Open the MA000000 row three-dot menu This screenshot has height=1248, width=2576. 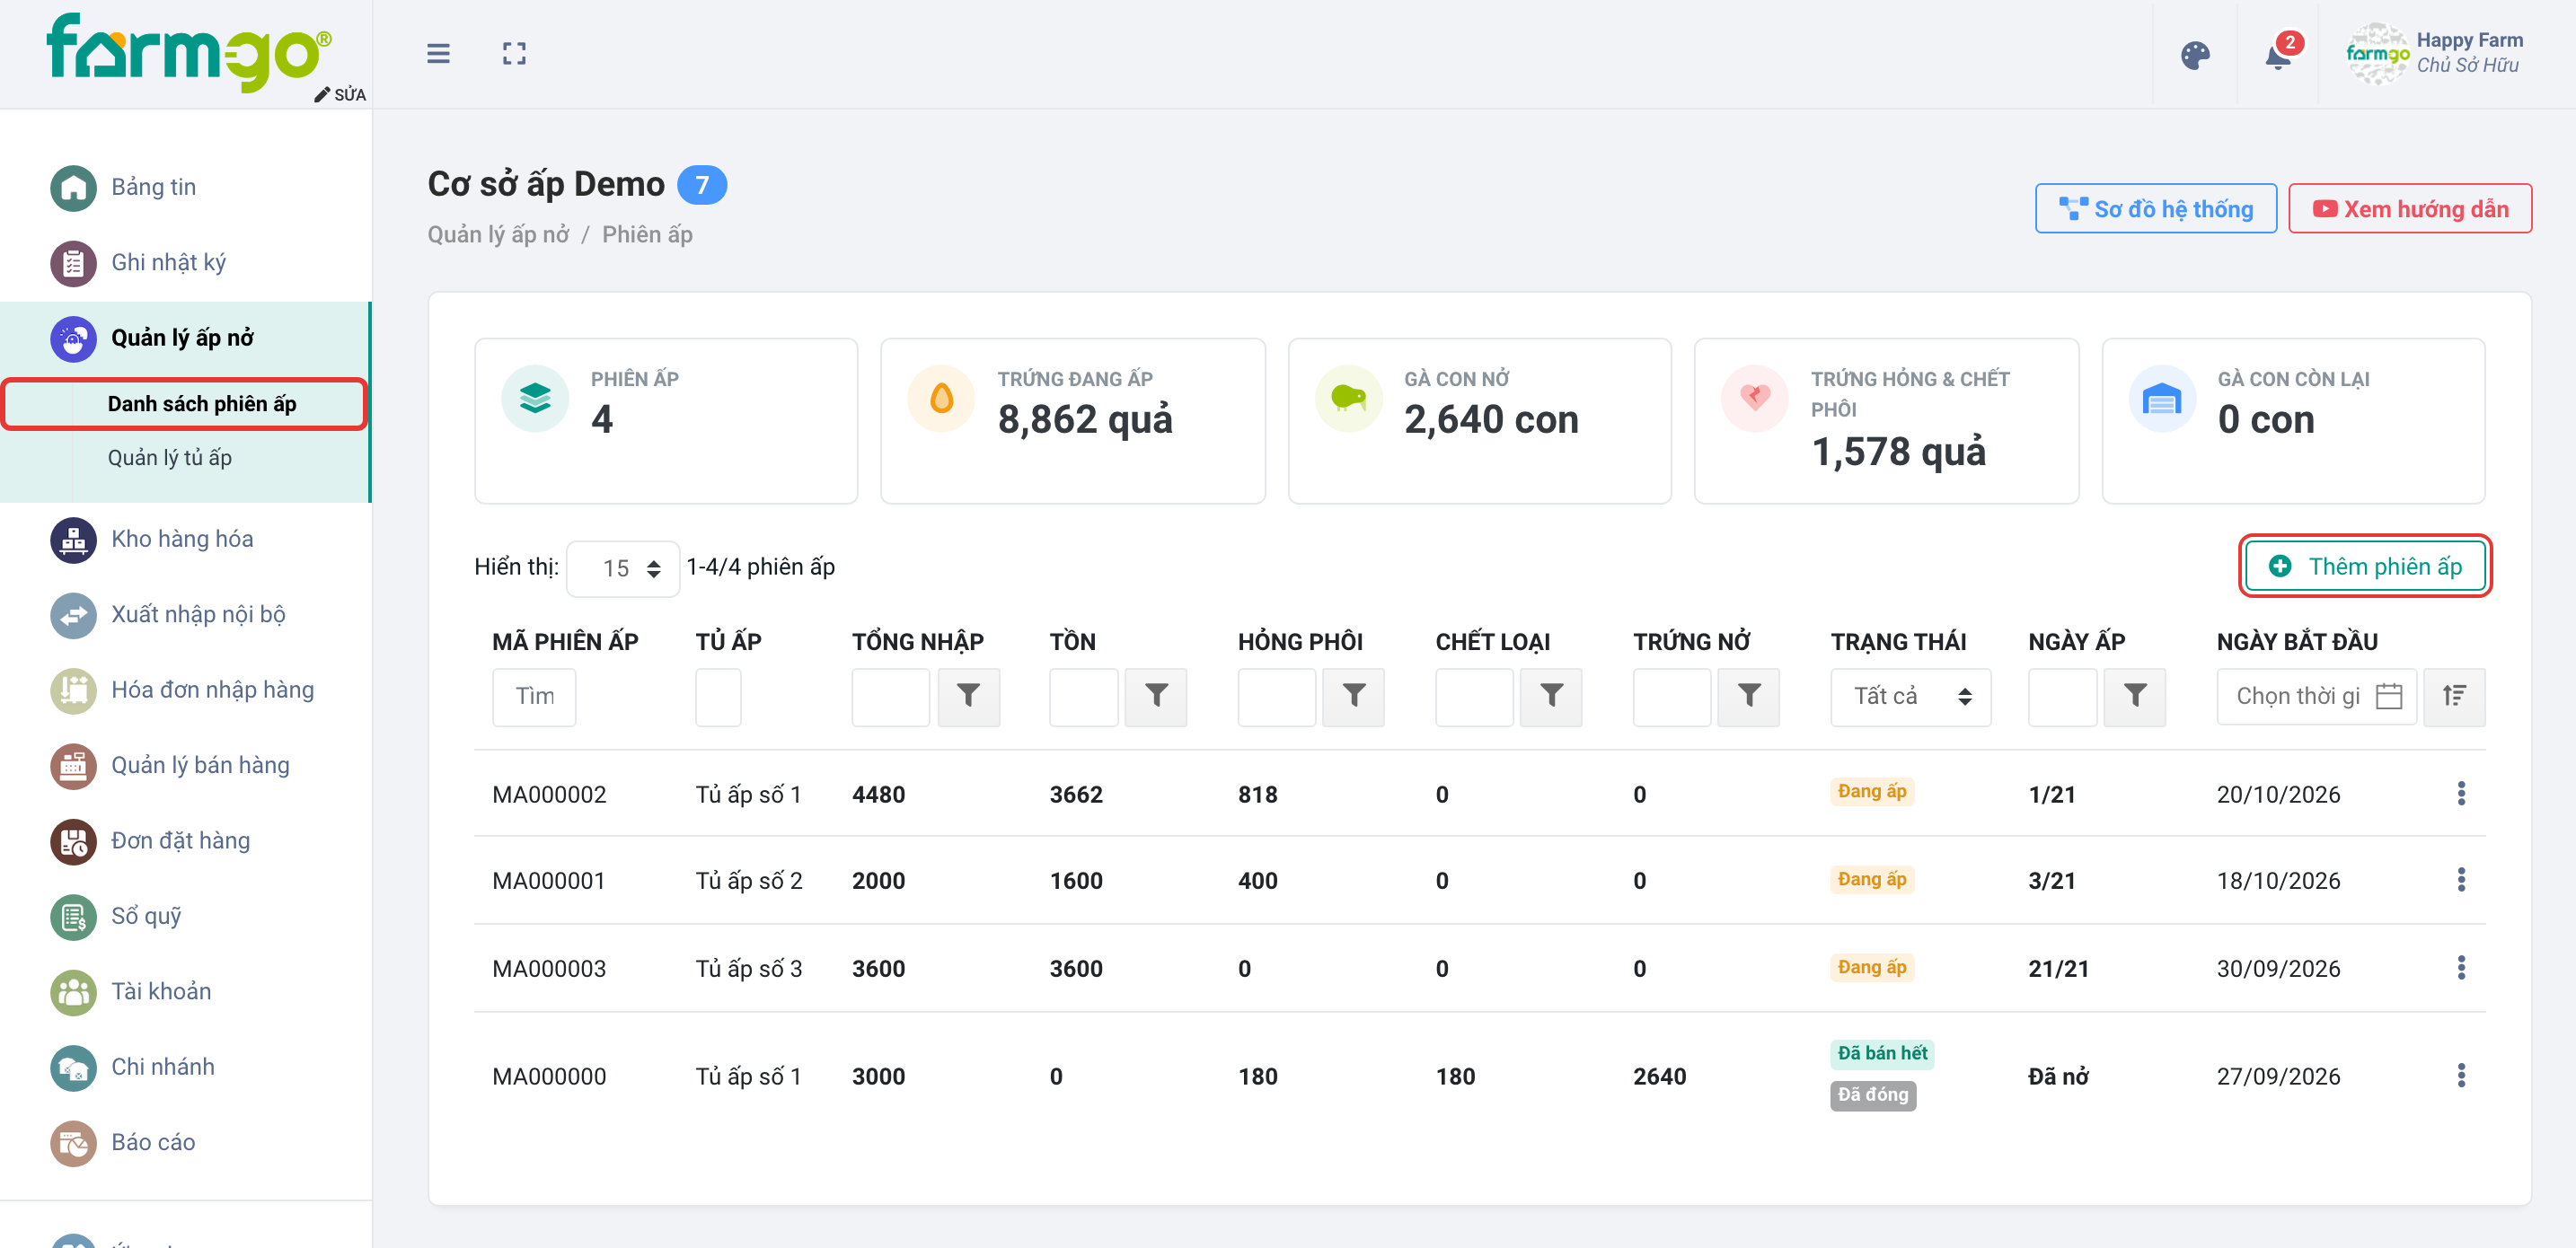[x=2461, y=1076]
